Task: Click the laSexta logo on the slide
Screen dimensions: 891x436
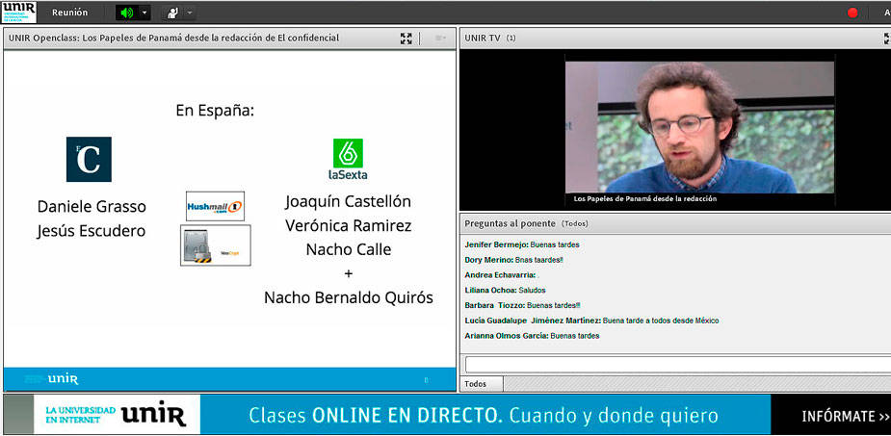Action: click(348, 160)
